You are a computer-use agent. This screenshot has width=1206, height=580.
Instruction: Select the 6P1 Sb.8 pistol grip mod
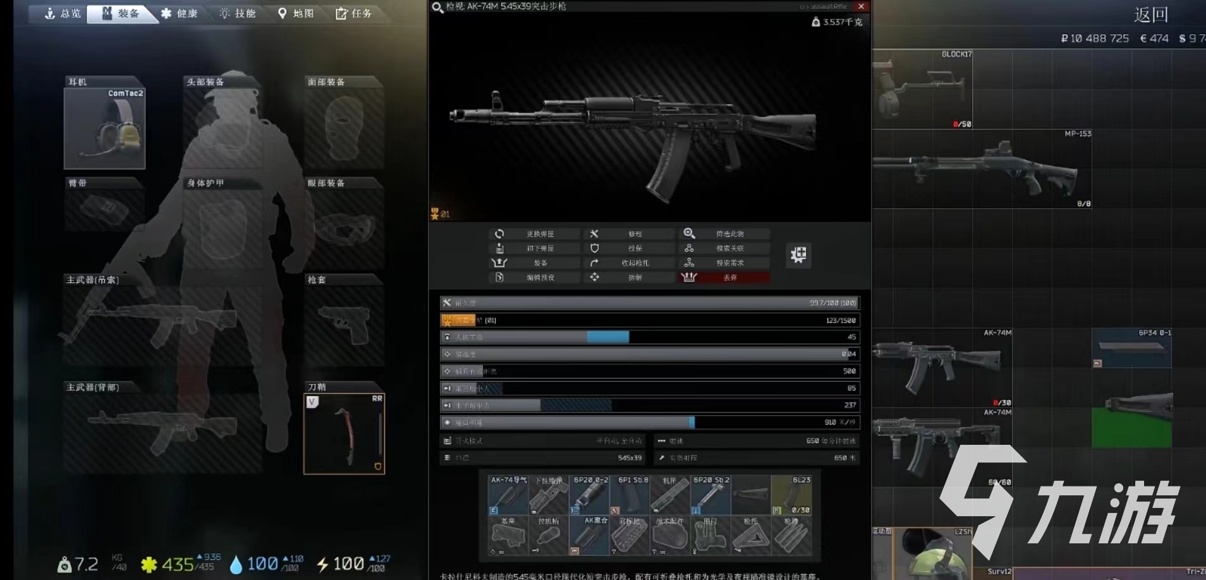click(631, 495)
